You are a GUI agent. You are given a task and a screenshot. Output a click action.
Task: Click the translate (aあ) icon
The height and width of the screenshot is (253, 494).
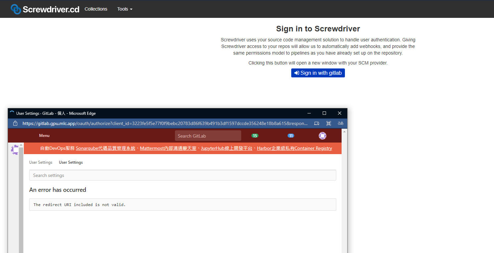coord(340,123)
